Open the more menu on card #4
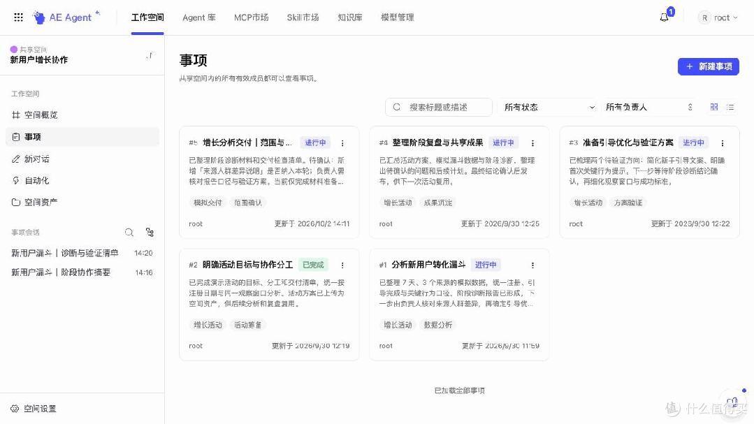 pos(532,143)
